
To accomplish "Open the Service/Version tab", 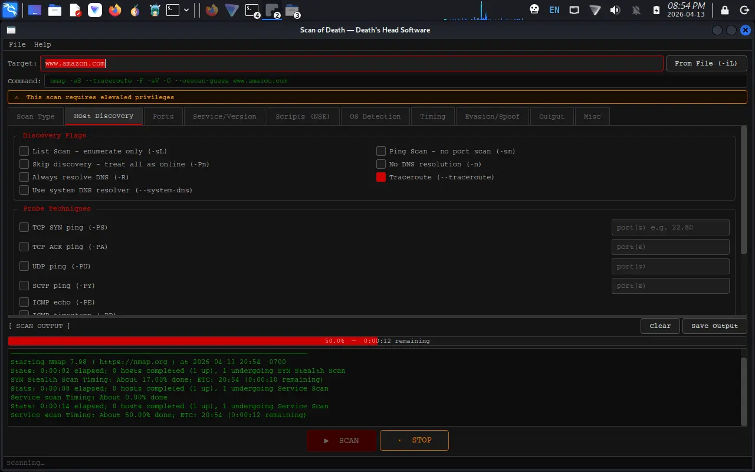I will click(225, 116).
